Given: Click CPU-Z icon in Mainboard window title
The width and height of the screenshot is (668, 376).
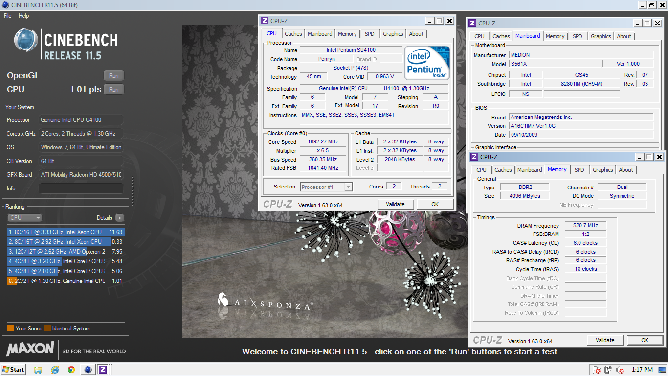Looking at the screenshot, I should (x=472, y=23).
